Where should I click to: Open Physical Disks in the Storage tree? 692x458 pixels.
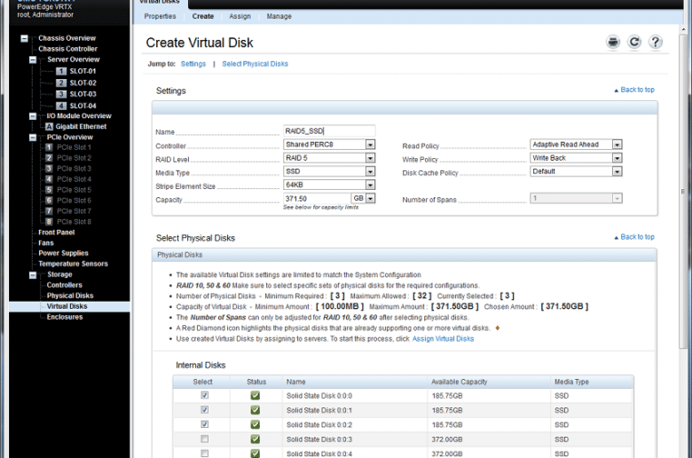[70, 296]
